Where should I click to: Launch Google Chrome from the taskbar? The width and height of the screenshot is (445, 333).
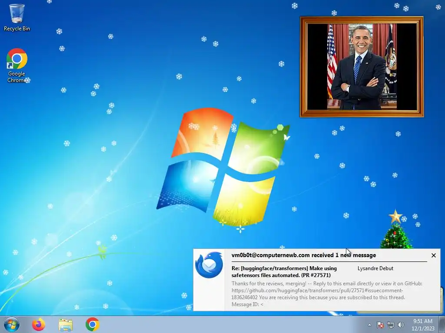93,324
